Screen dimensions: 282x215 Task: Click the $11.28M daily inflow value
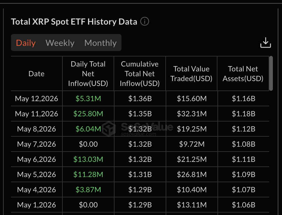tap(88, 175)
